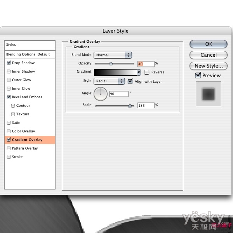Select the Satin label

coord(16,123)
